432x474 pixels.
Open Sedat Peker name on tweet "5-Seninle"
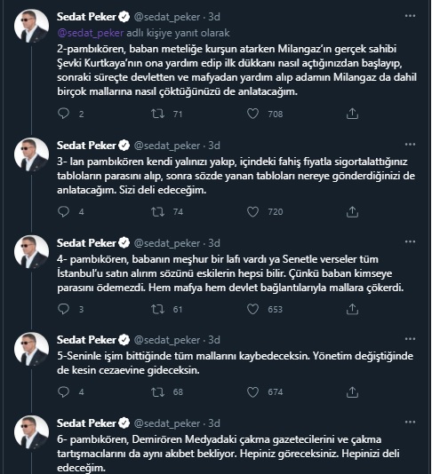click(86, 340)
